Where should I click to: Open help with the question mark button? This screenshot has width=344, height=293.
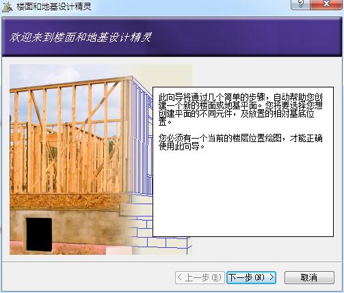pos(300,4)
